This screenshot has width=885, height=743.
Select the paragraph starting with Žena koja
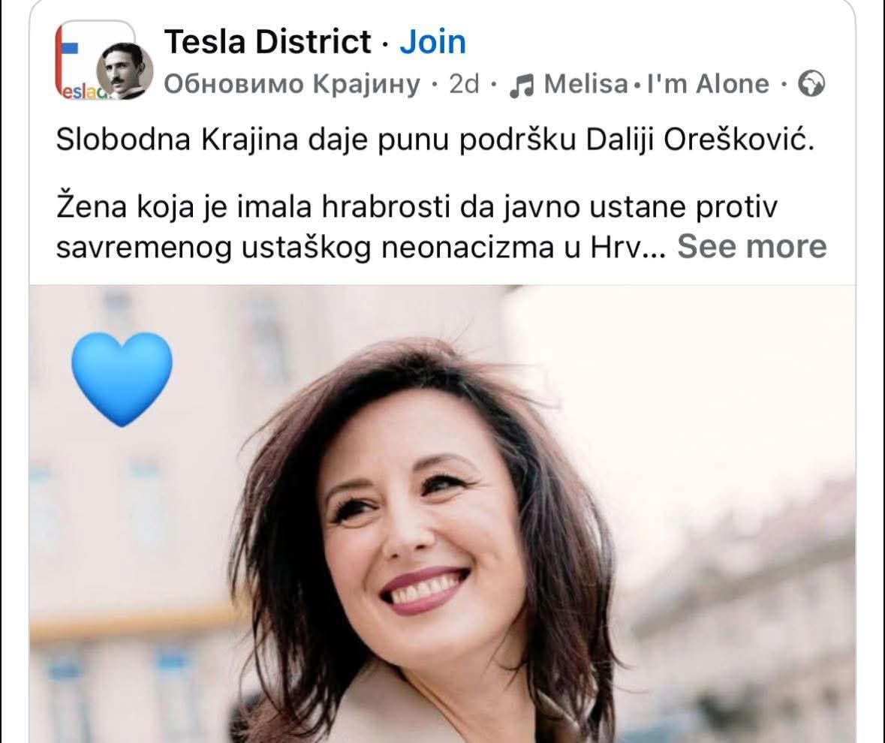click(417, 227)
